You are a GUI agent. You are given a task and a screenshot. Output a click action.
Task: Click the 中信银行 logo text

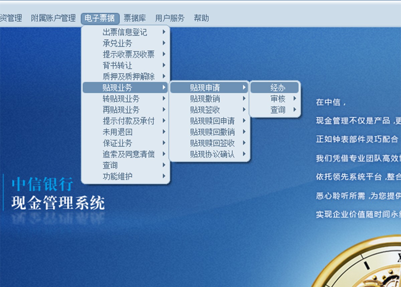[x=42, y=184]
